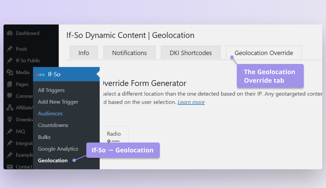Open Google Analytics in the If-So menu
Image resolution: width=326 pixels, height=188 pixels.
click(x=58, y=149)
